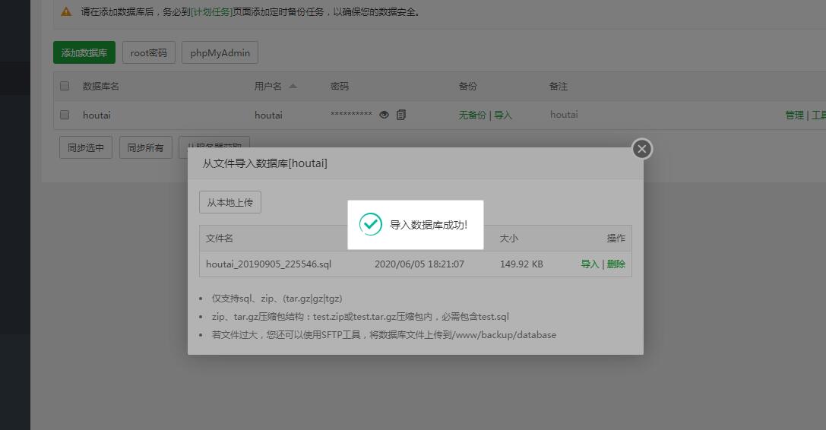
Task: Click the 添加数据库 button
Action: (84, 52)
